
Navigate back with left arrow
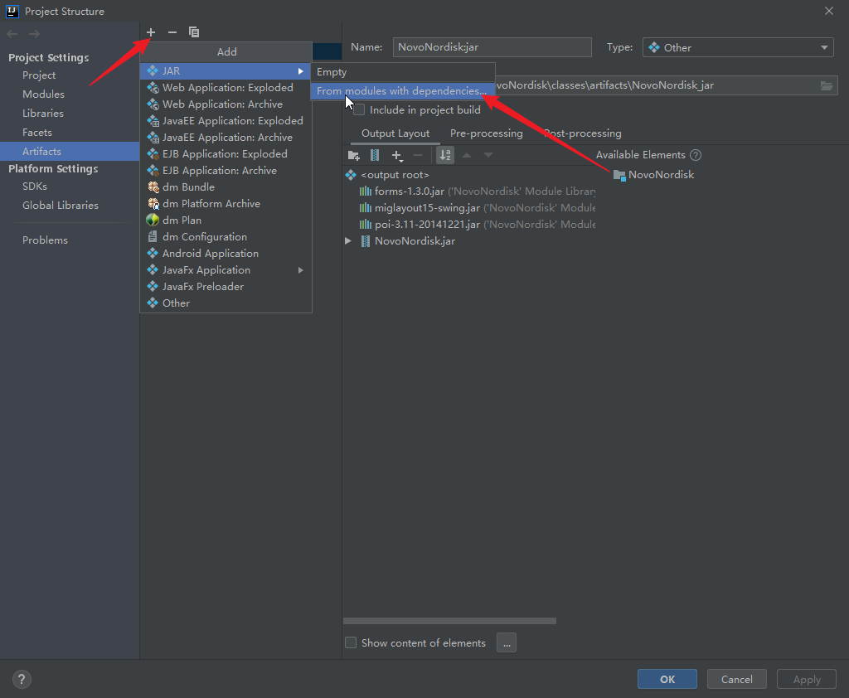coord(12,34)
